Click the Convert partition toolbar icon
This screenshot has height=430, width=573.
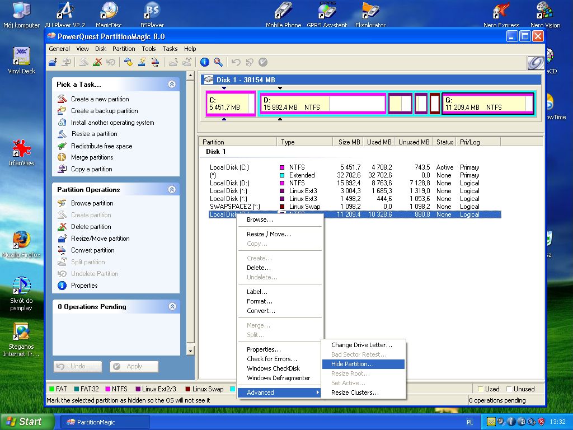156,62
